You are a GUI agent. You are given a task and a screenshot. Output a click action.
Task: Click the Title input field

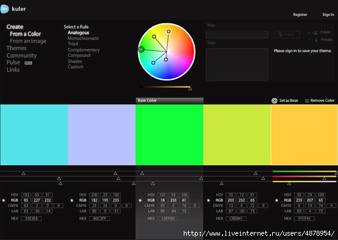tap(237, 34)
